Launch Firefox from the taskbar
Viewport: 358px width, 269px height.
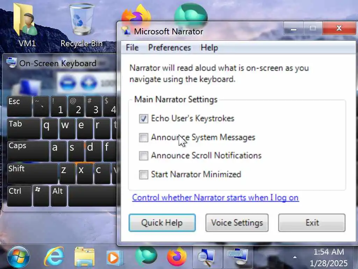(x=177, y=257)
